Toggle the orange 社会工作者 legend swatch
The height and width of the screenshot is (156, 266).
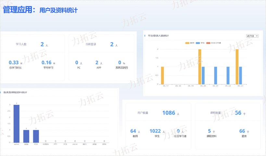click(208, 43)
